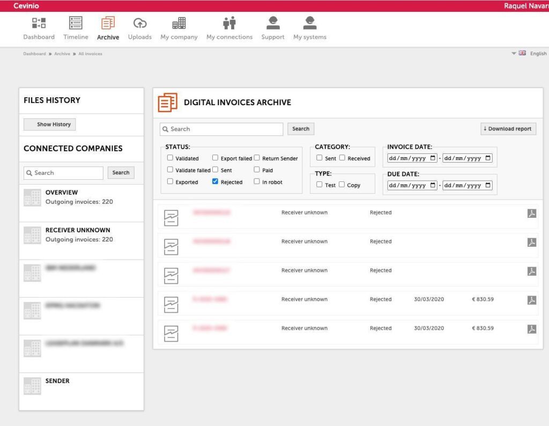Check the Sent status checkbox

click(x=216, y=170)
